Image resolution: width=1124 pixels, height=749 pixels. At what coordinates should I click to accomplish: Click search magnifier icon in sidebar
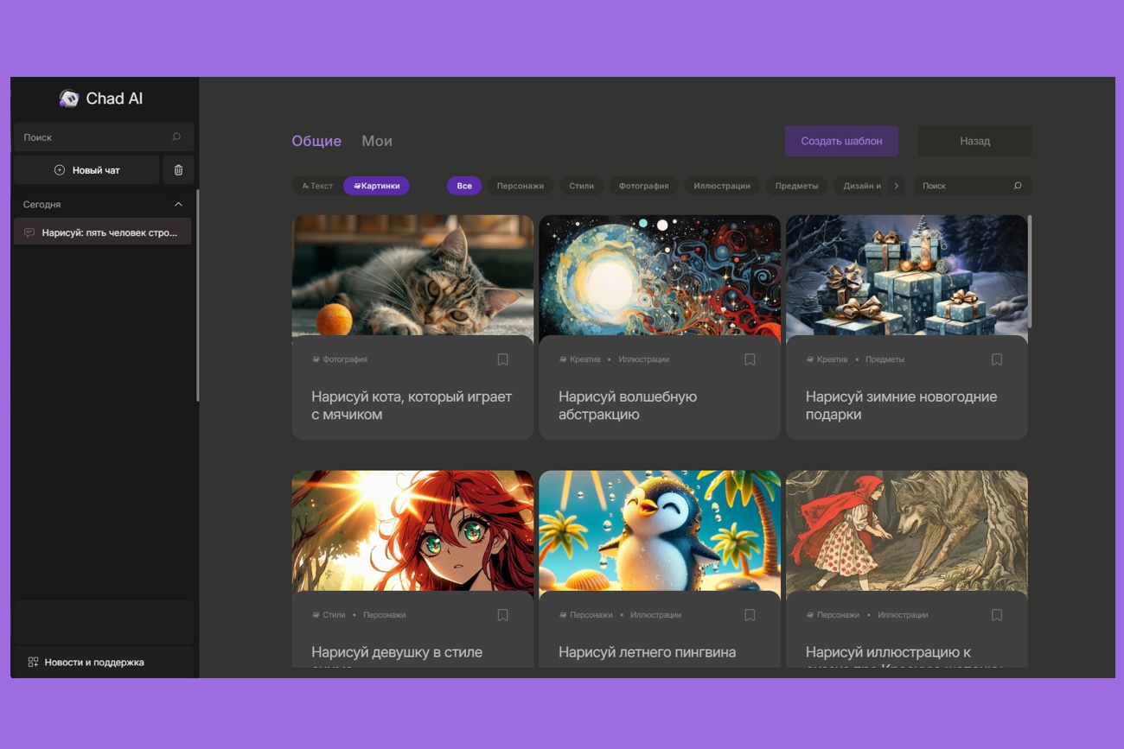click(176, 137)
